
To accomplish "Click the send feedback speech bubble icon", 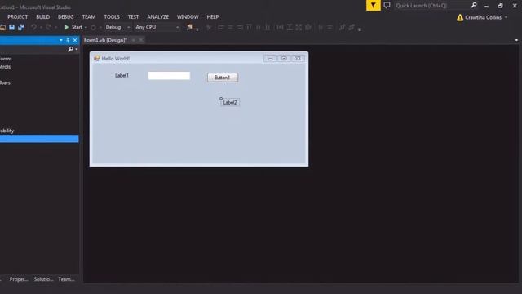I will point(387,6).
